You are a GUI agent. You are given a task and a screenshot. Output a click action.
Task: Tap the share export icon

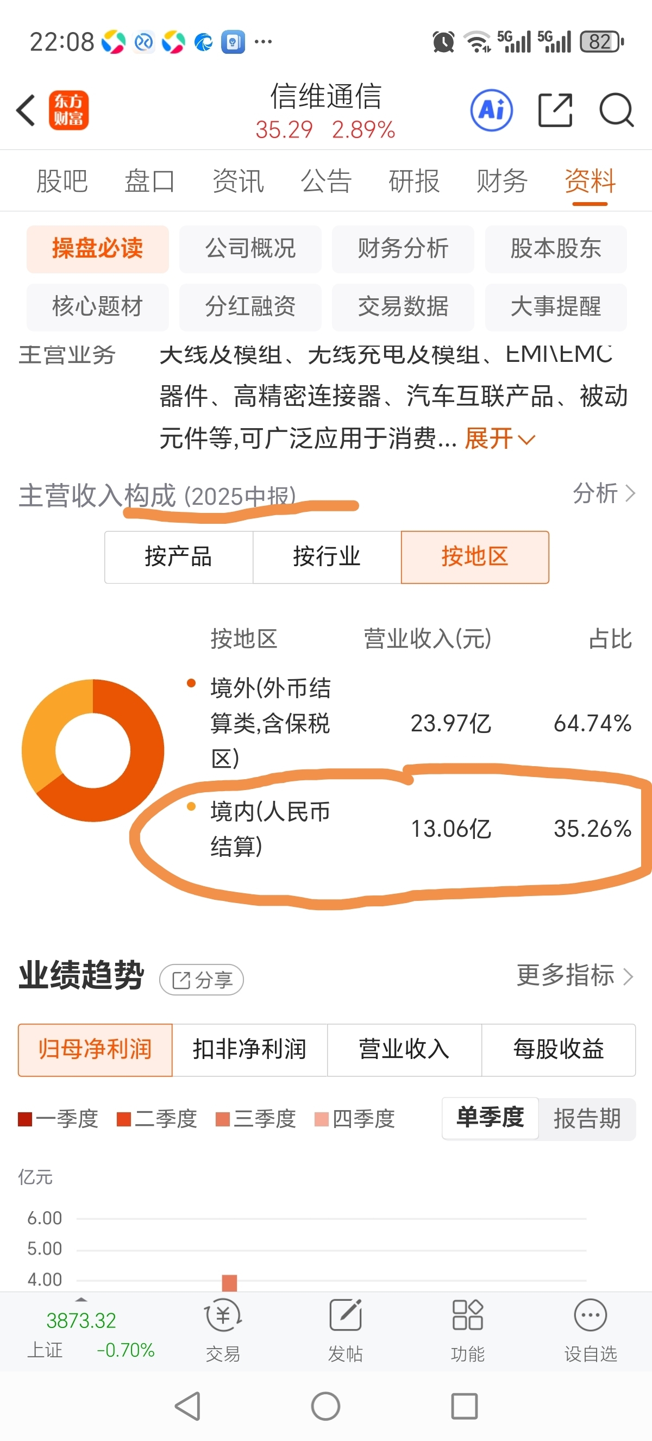555,110
